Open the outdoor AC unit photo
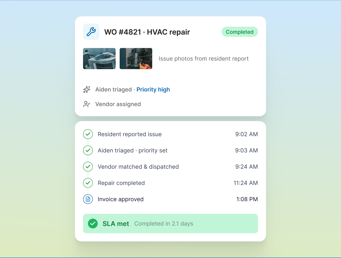 (99, 58)
